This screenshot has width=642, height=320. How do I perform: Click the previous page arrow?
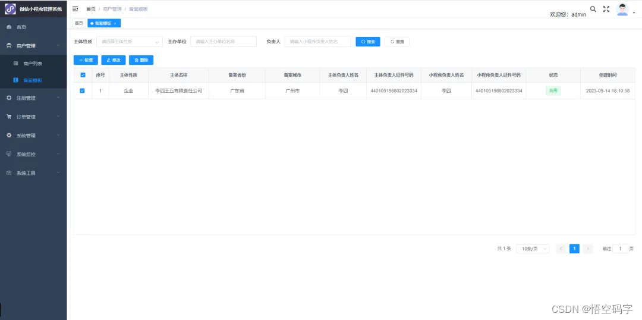click(561, 249)
